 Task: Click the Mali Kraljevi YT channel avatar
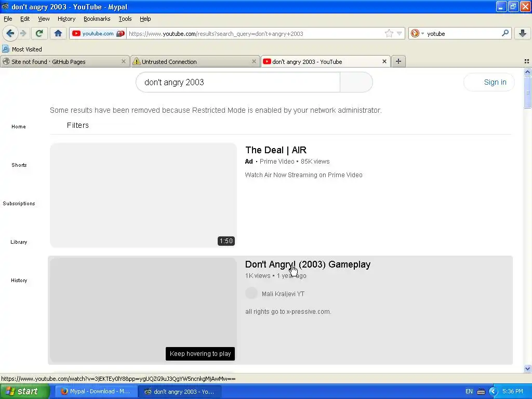pos(251,293)
